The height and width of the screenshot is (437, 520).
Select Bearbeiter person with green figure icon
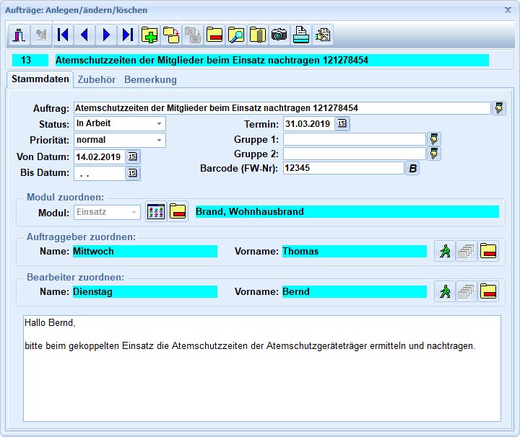(445, 291)
